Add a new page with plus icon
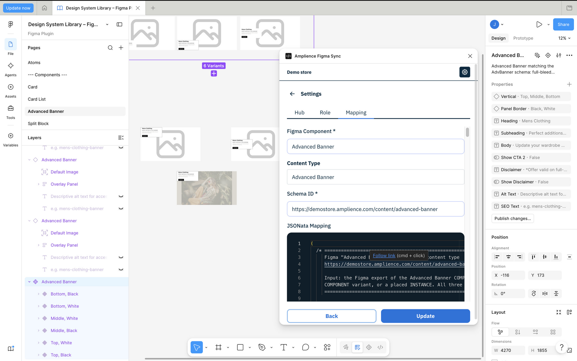577x361 pixels. (x=121, y=48)
